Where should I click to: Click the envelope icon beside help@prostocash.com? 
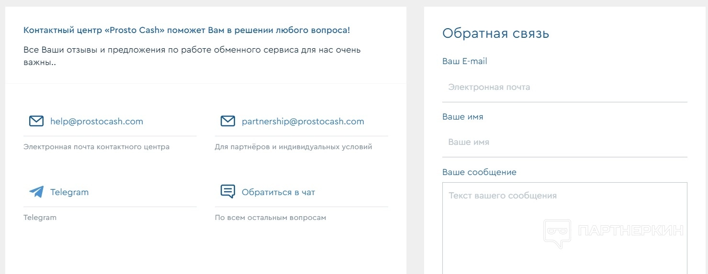pos(36,121)
